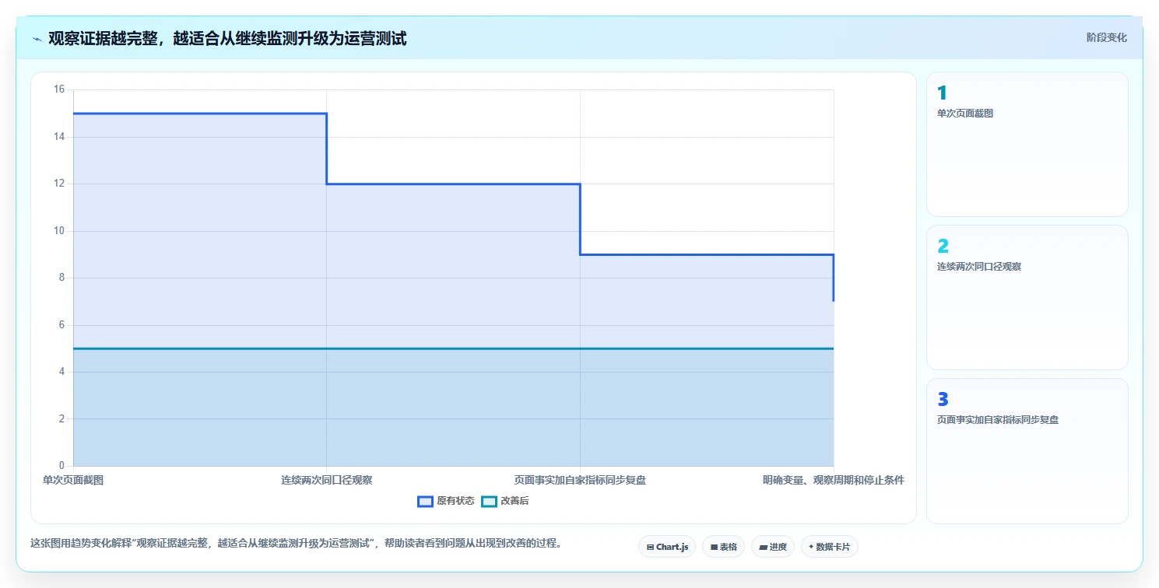Click the y-axis value 12

tap(59, 184)
